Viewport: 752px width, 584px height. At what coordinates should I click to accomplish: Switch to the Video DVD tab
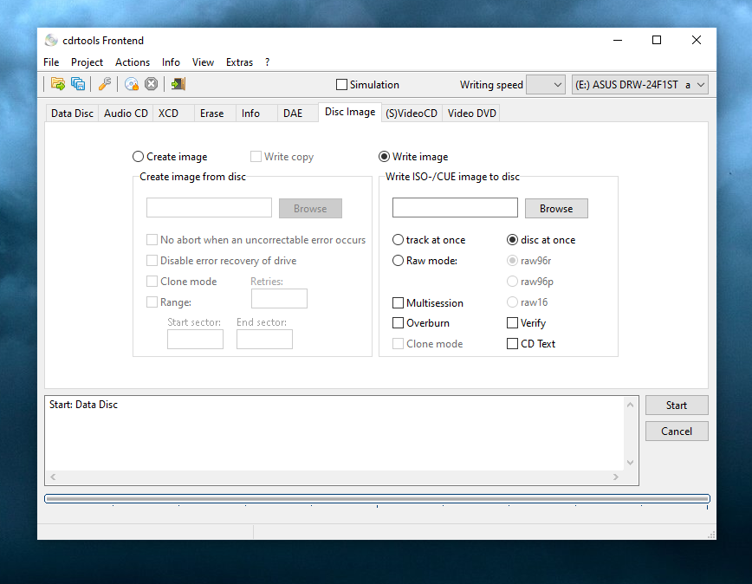coord(472,114)
